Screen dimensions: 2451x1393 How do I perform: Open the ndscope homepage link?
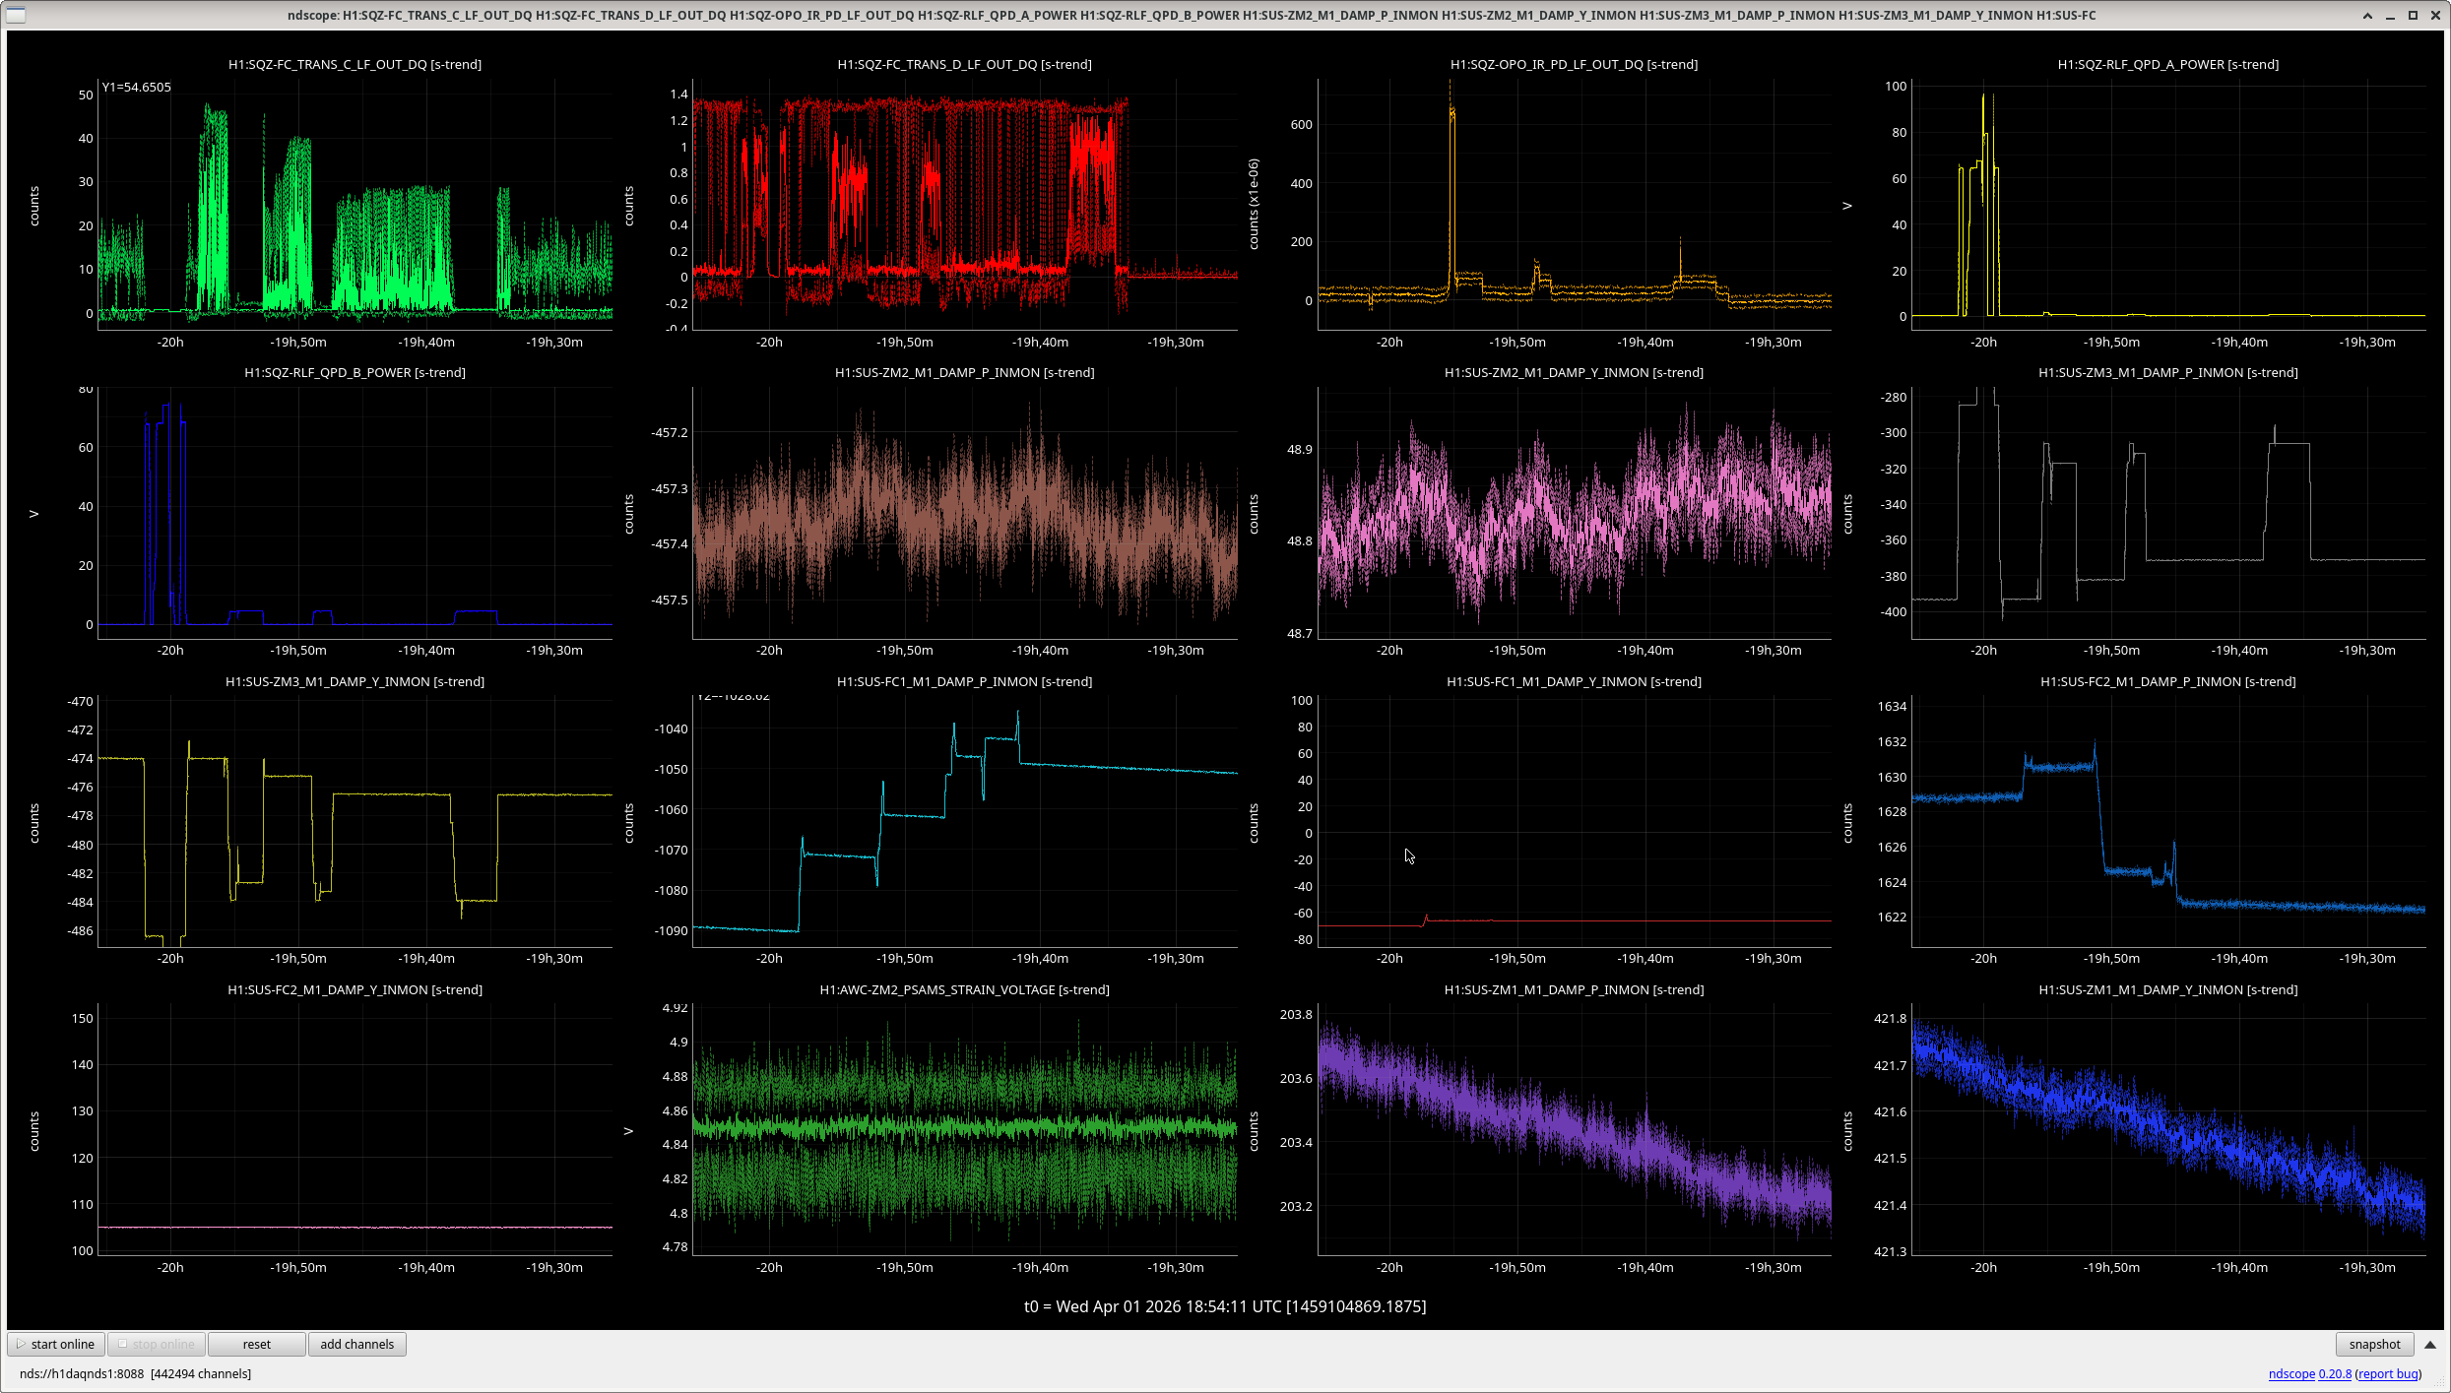click(x=2291, y=1373)
